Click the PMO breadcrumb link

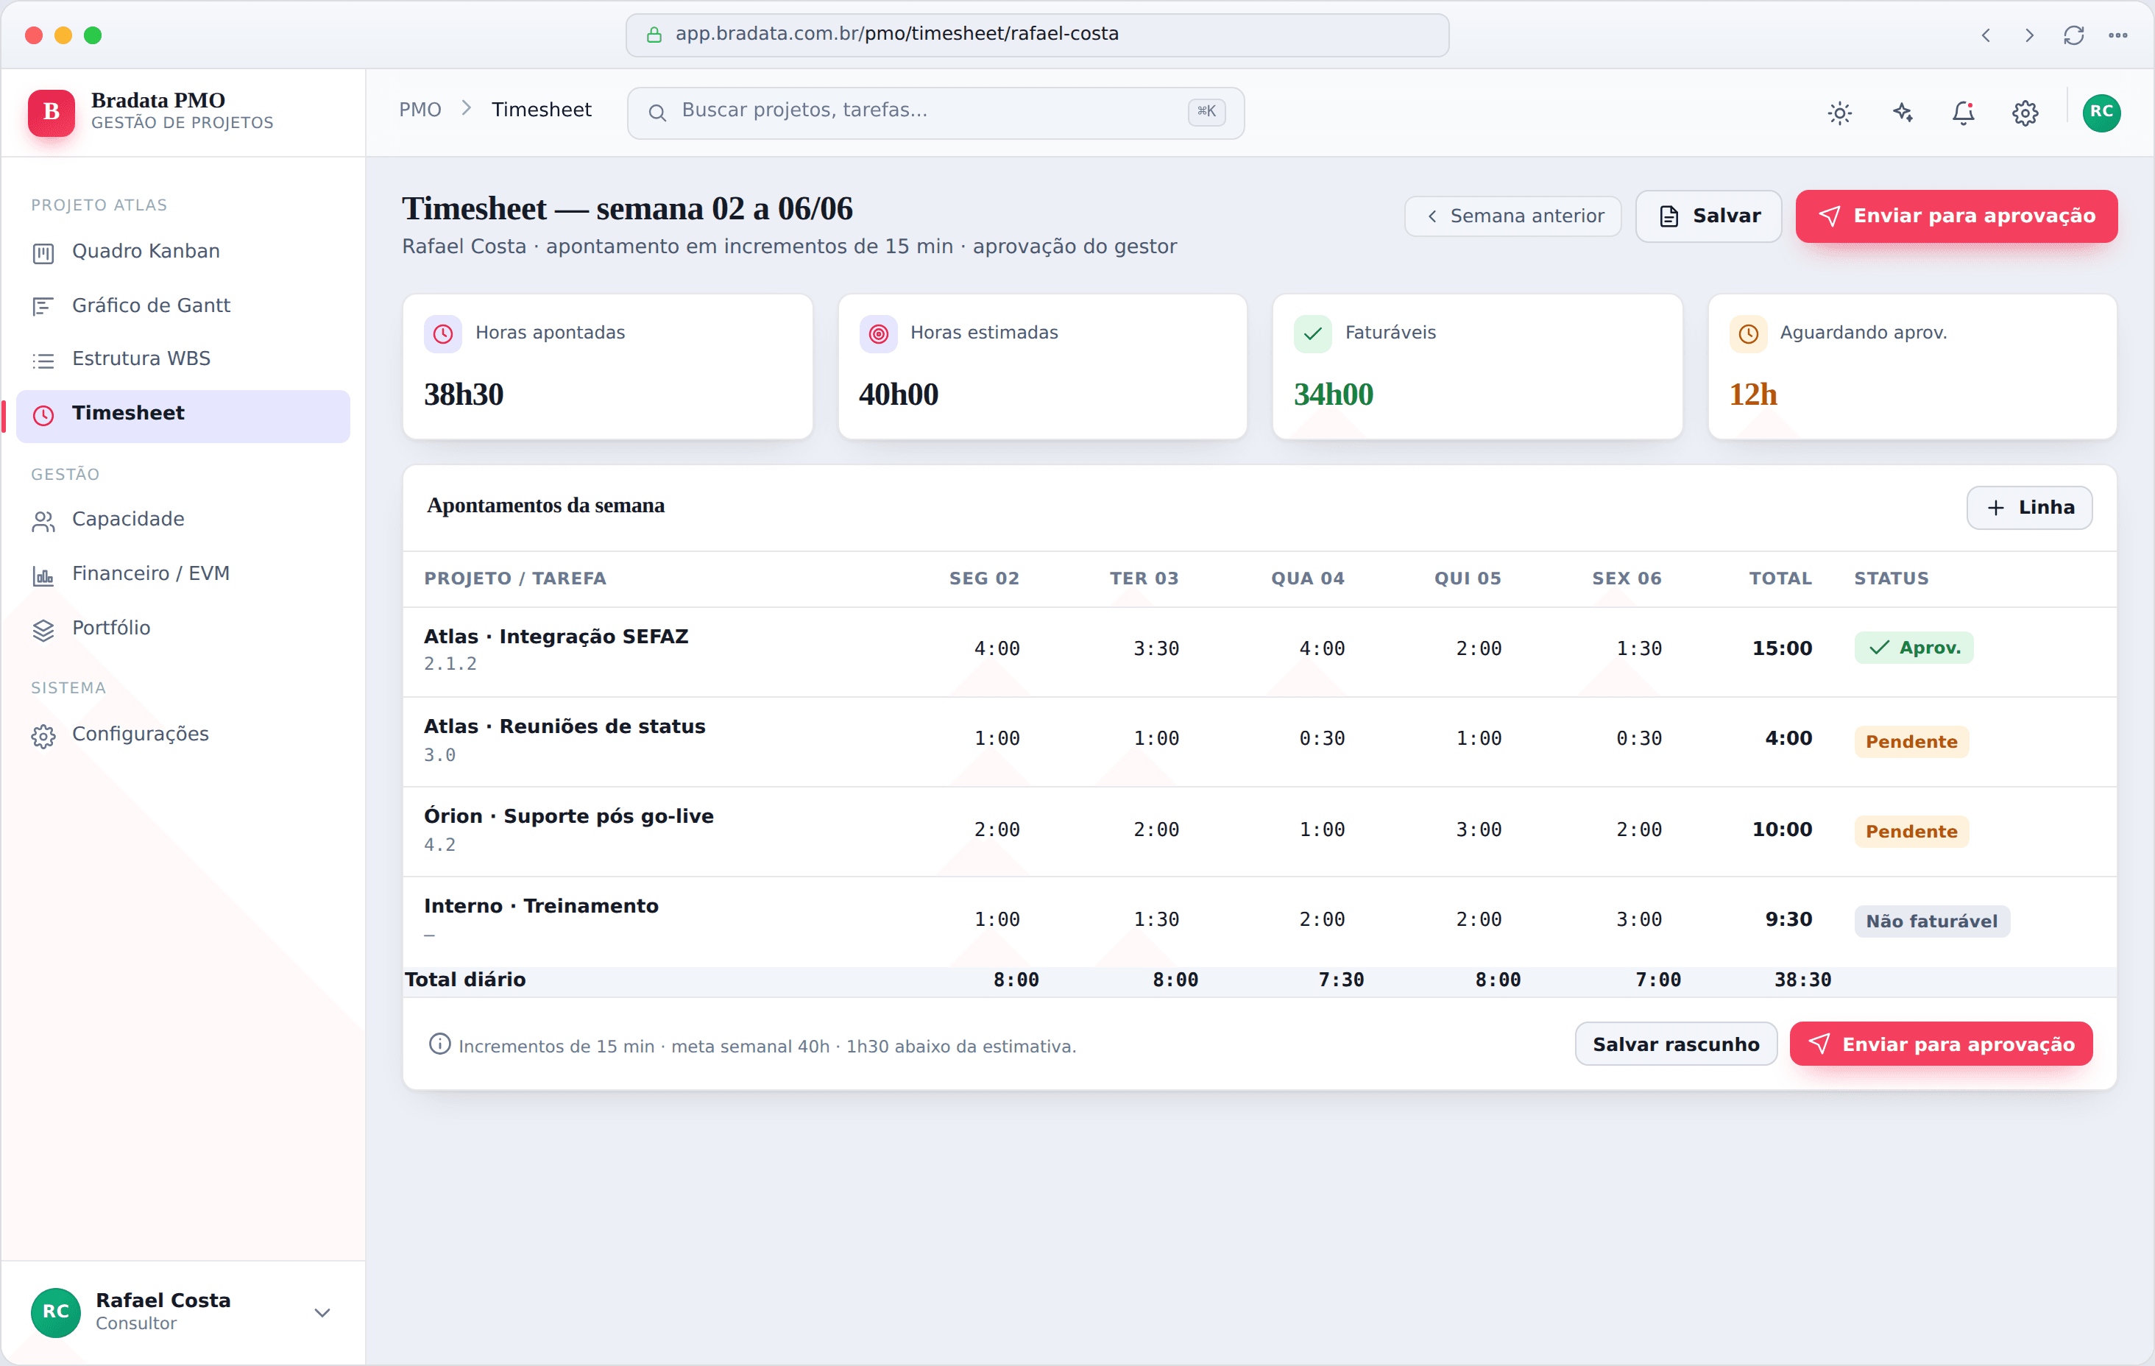point(420,109)
